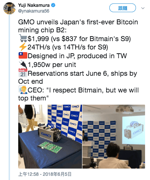Image resolution: width=150 pixels, height=180 pixels.
Task: Click the electric plug emoji
Action: [23, 64]
